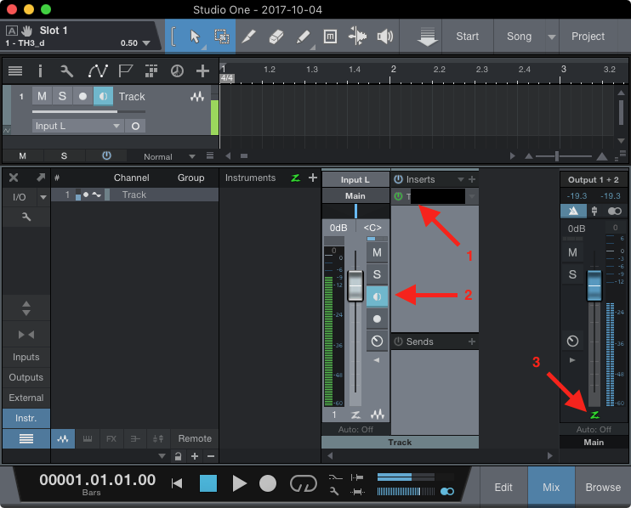Viewport: 631px width, 508px height.
Task: Mute the Track mixer channel
Action: coord(377,252)
